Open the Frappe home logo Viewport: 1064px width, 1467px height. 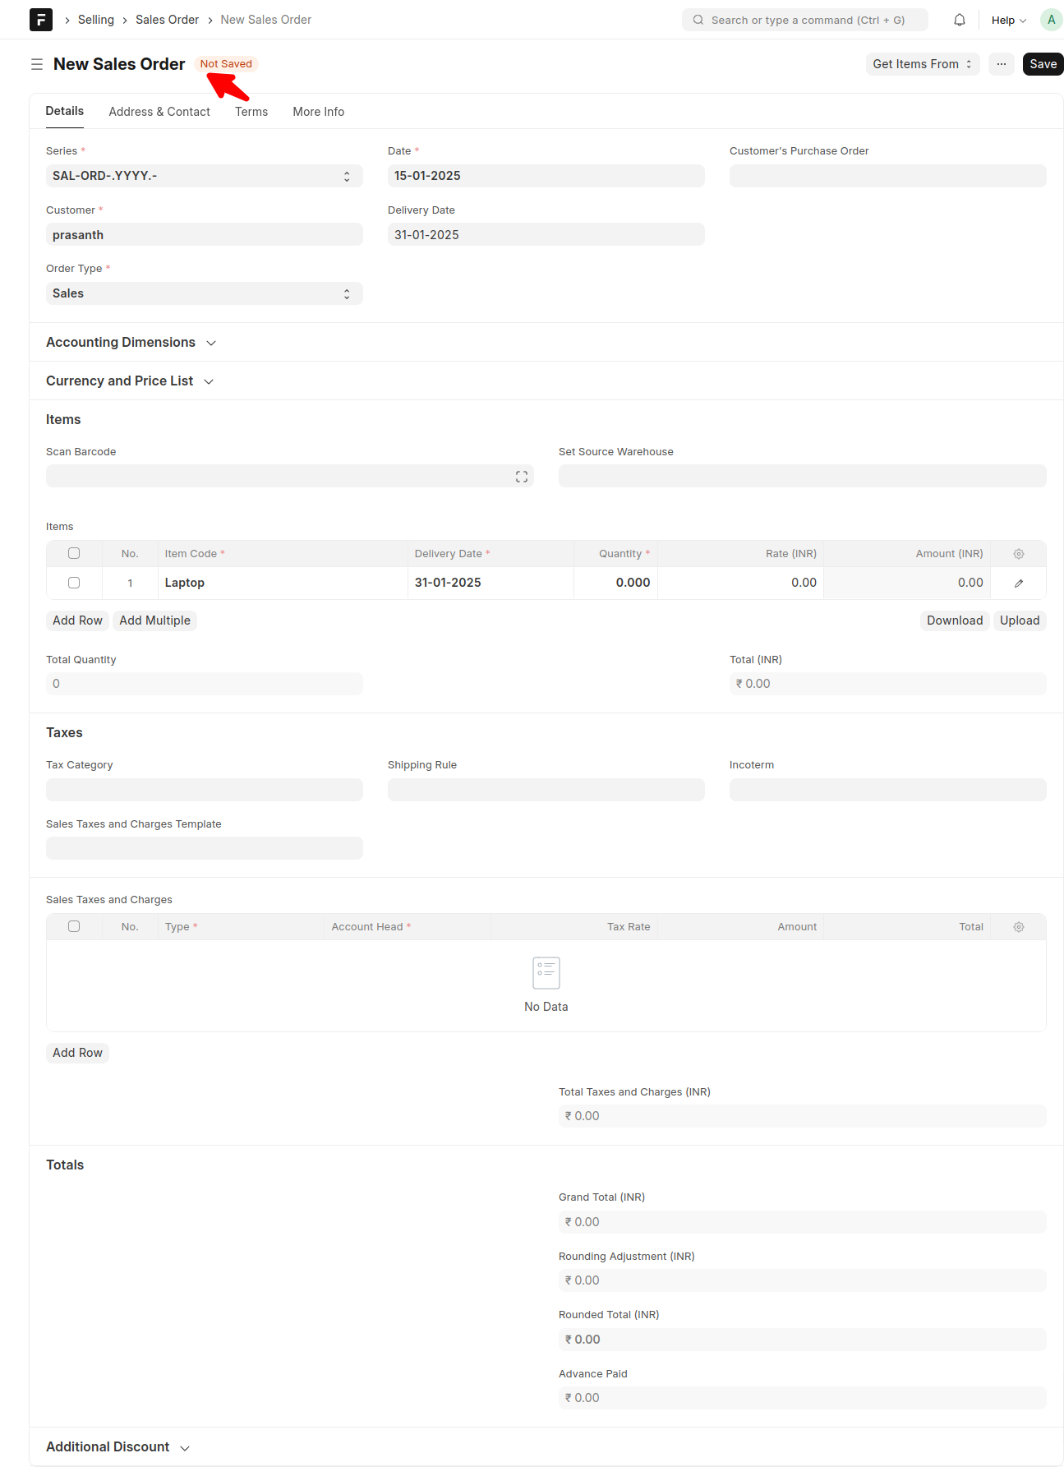coord(41,20)
